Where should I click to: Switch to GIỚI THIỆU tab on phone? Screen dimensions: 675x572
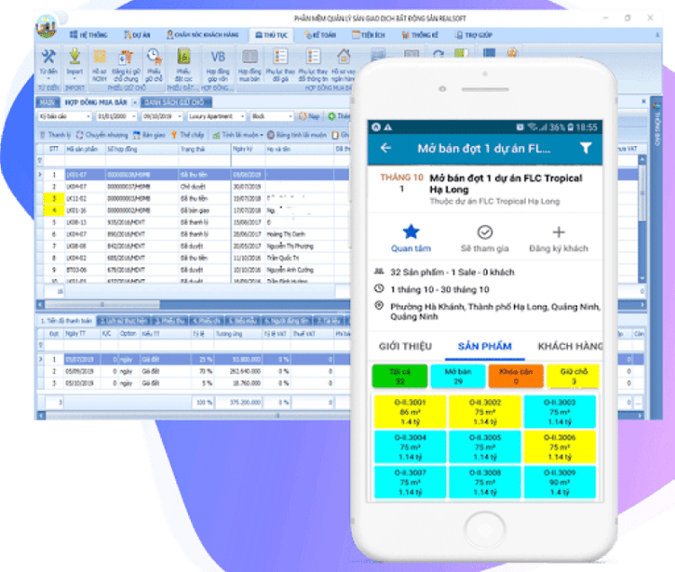(x=405, y=346)
